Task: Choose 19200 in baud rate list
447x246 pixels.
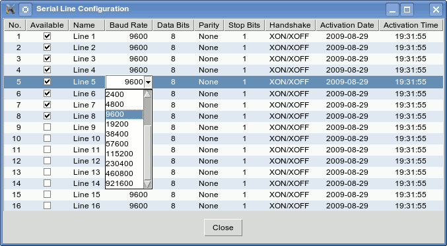Action: 124,124
